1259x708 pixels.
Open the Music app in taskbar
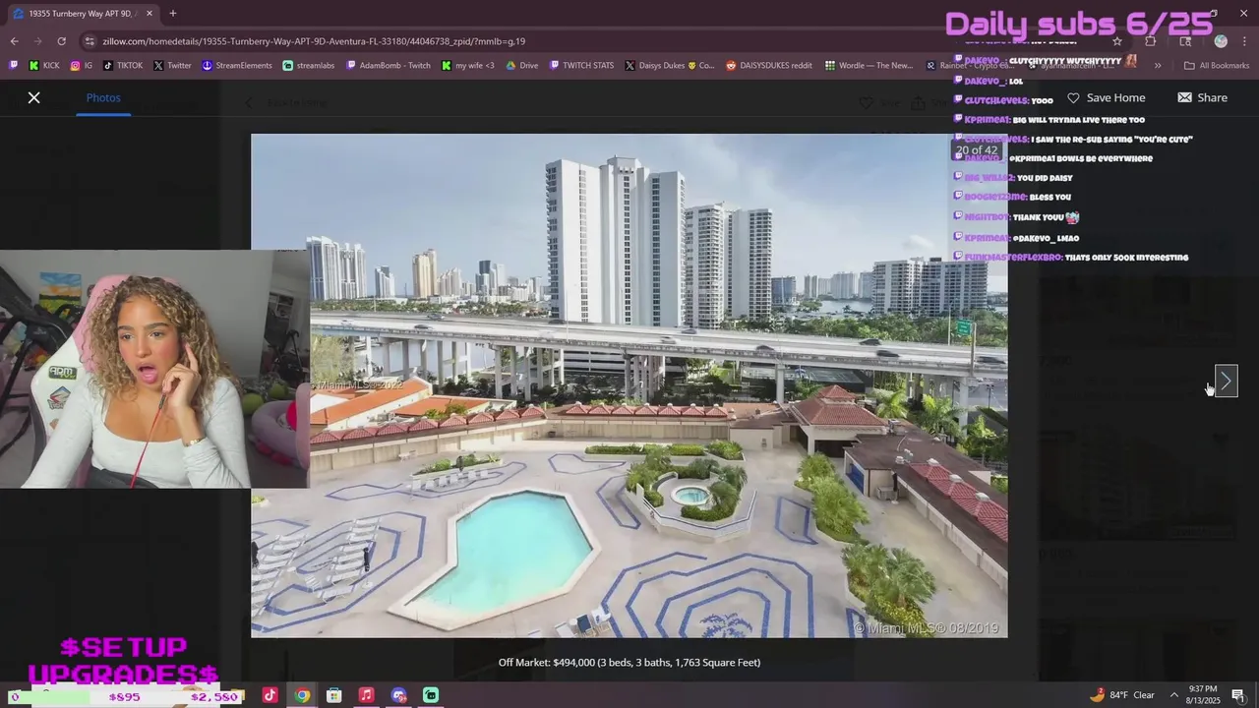pos(366,695)
